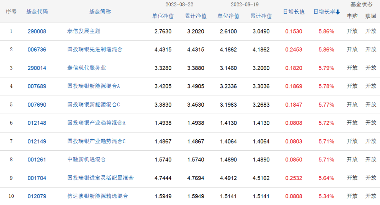This screenshot has width=380, height=205.
Task: Click 累计净值 header under 2022-08-19
Action: click(261, 16)
